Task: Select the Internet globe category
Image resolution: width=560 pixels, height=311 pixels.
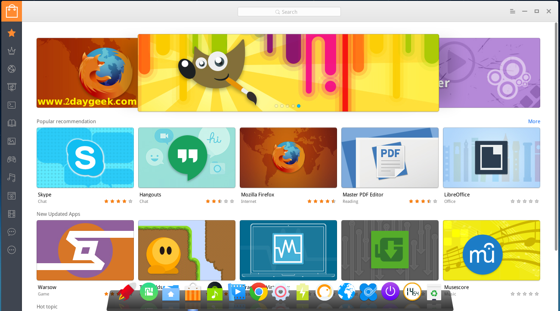Action: [12, 69]
